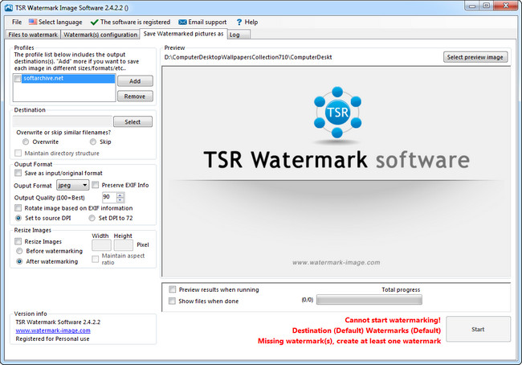Choose Before watermarking radio button
Image resolution: width=522 pixels, height=365 pixels.
click(19, 251)
